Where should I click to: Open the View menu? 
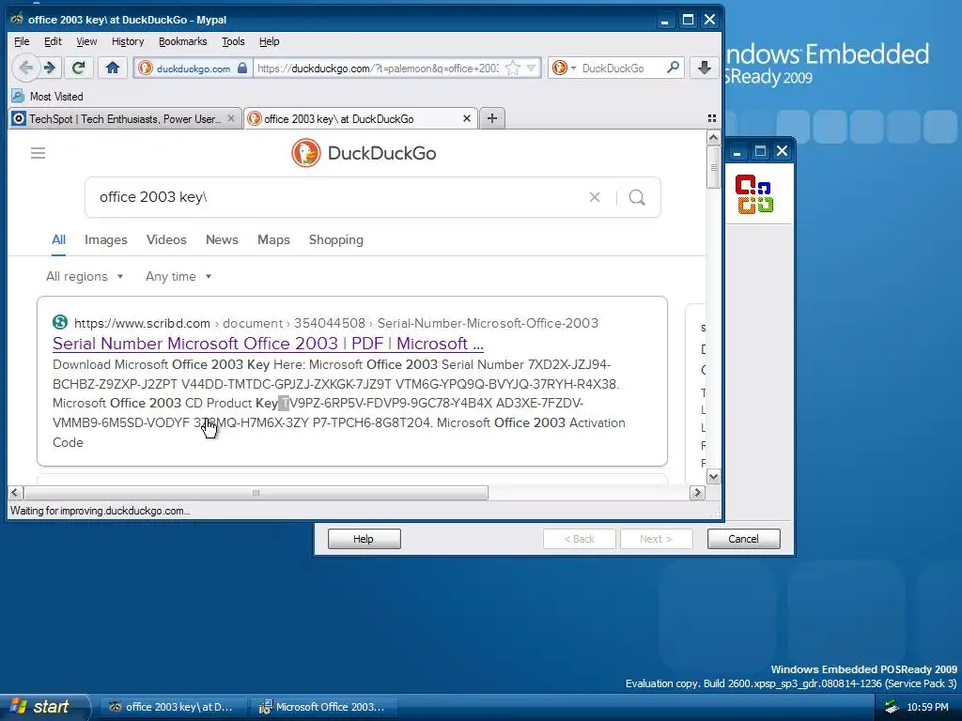tap(86, 41)
